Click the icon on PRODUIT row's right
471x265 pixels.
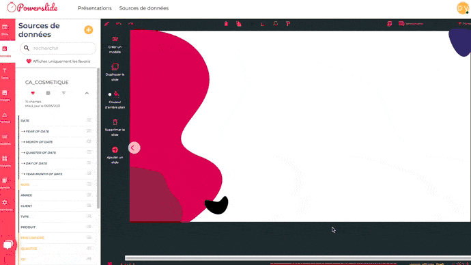(x=89, y=227)
